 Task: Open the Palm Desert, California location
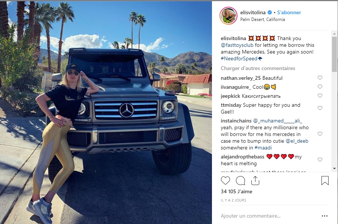point(263,19)
